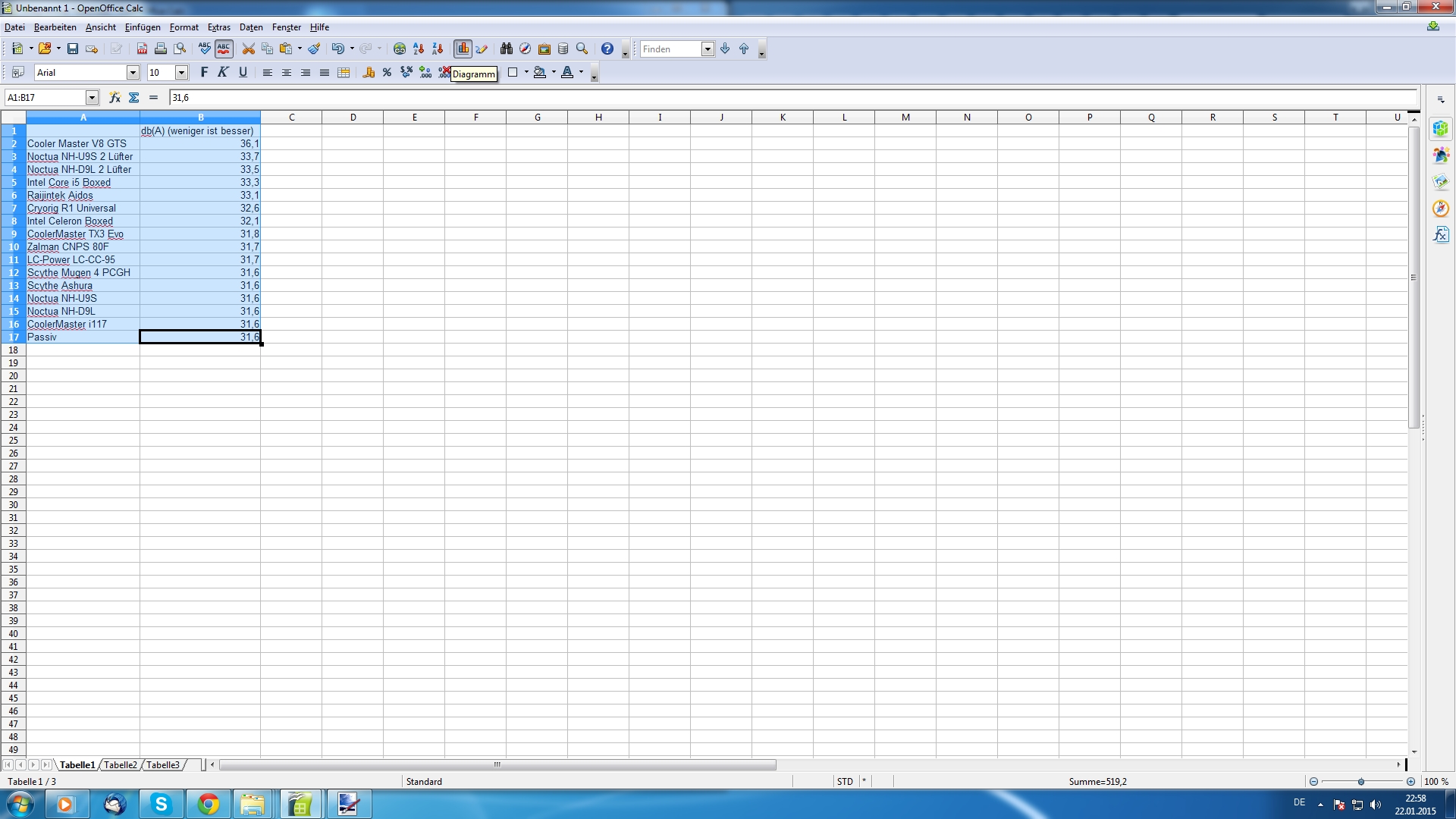Open the font color dropdown arrow
Viewport: 1456px width, 819px height.
(x=582, y=72)
